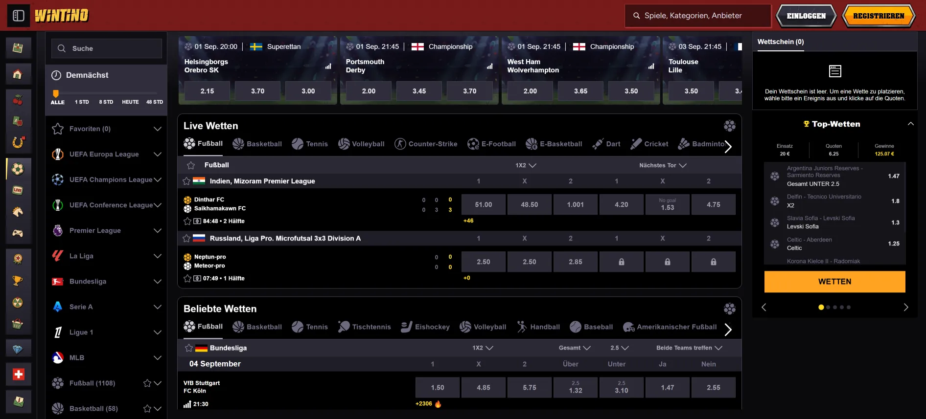Open the game controller icon in sidebar
The image size is (926, 419).
(18, 233)
